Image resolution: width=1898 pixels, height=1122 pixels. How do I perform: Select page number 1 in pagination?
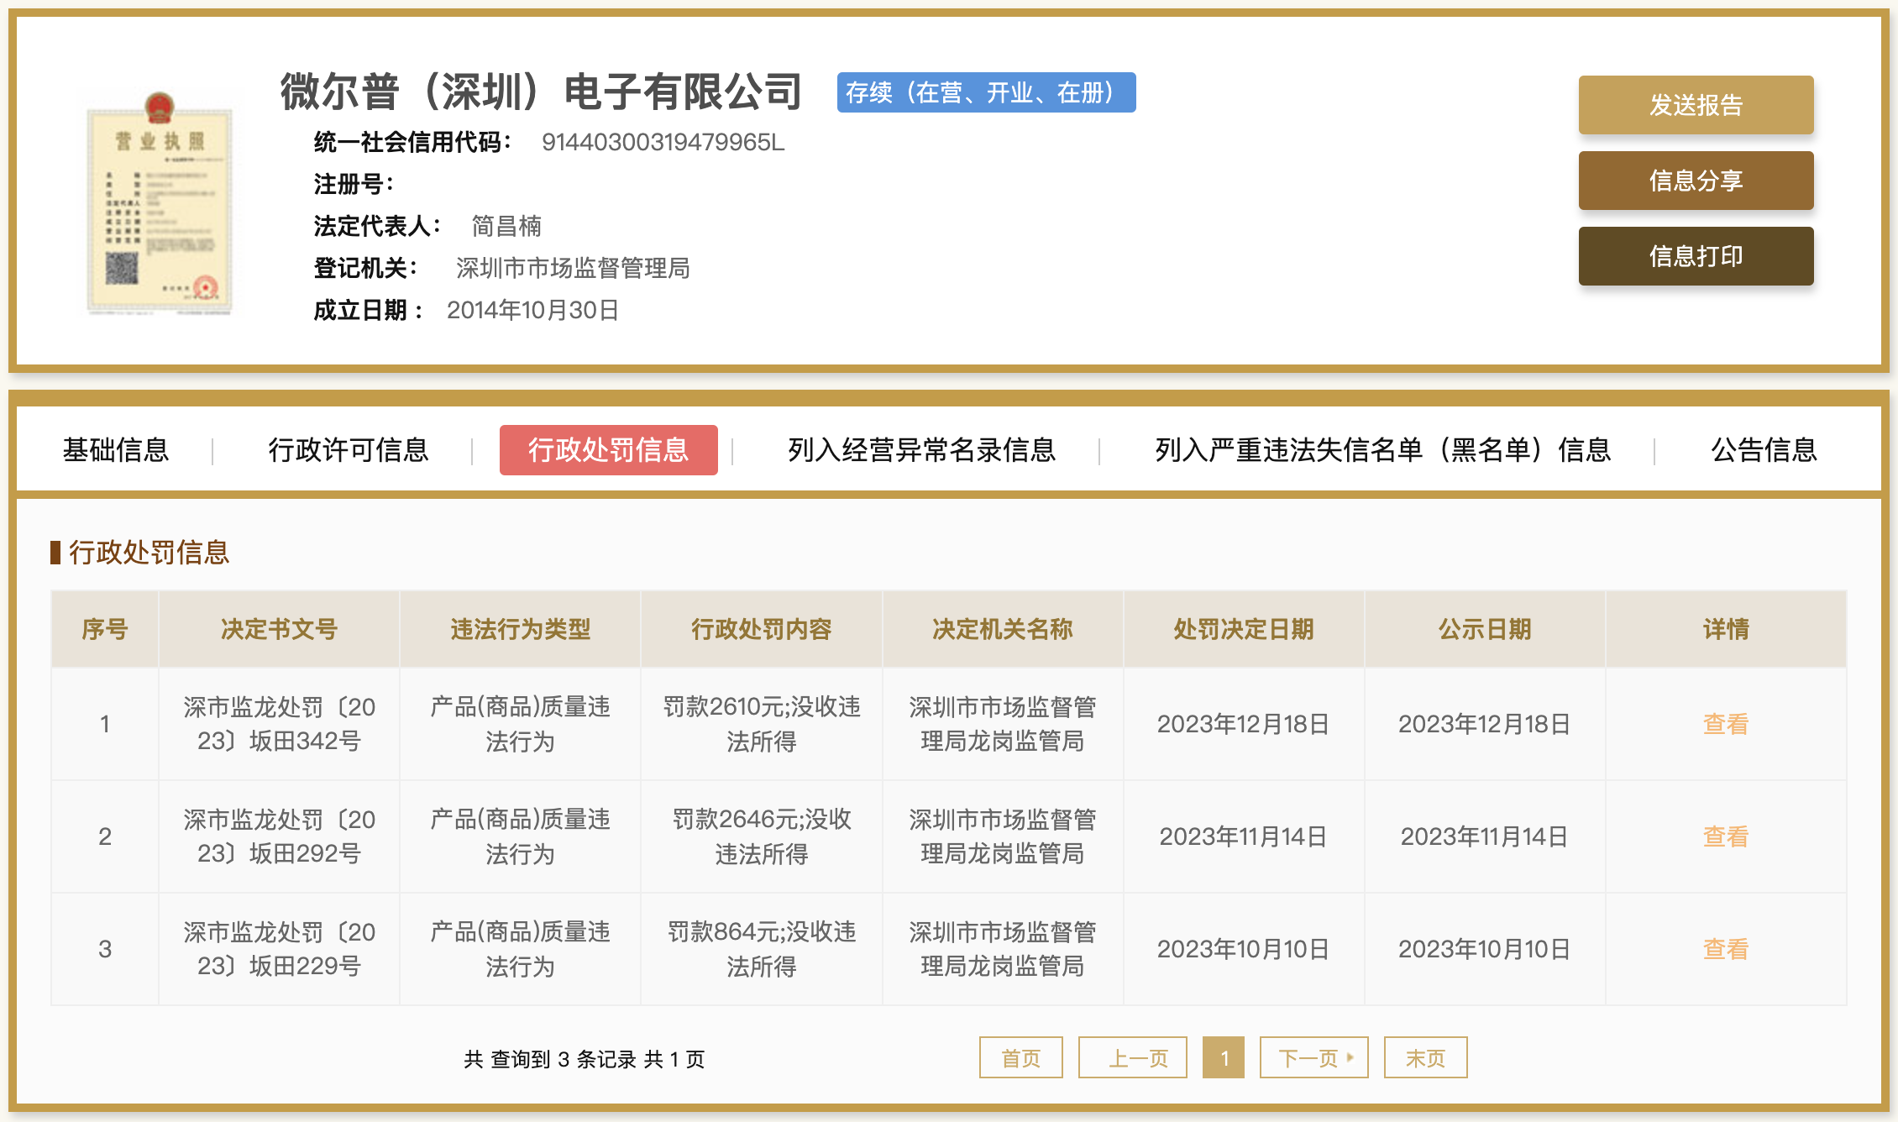1224,1057
